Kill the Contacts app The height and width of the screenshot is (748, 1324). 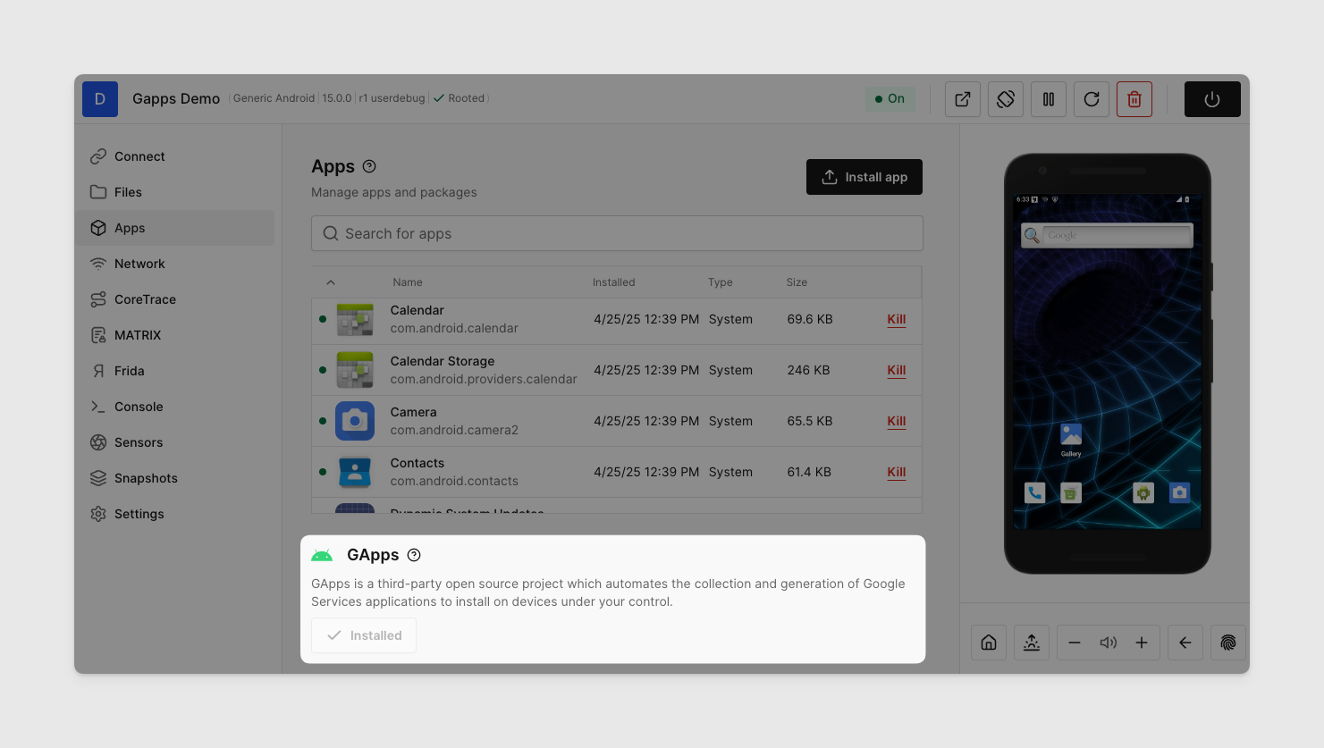tap(897, 472)
